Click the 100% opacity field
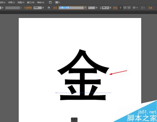Image resolution: width=157 pixels, height=122 pixels. click(38, 8)
